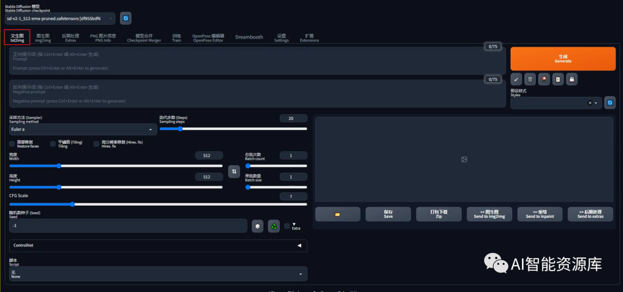Click the positive Prompt text box
623x292 pixels.
point(257,60)
